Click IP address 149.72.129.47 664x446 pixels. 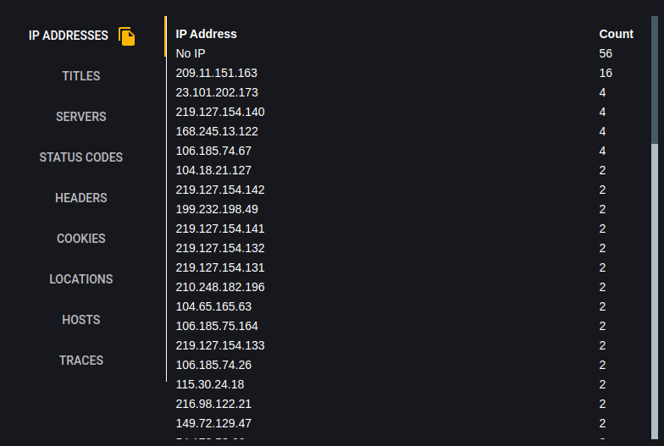213,423
